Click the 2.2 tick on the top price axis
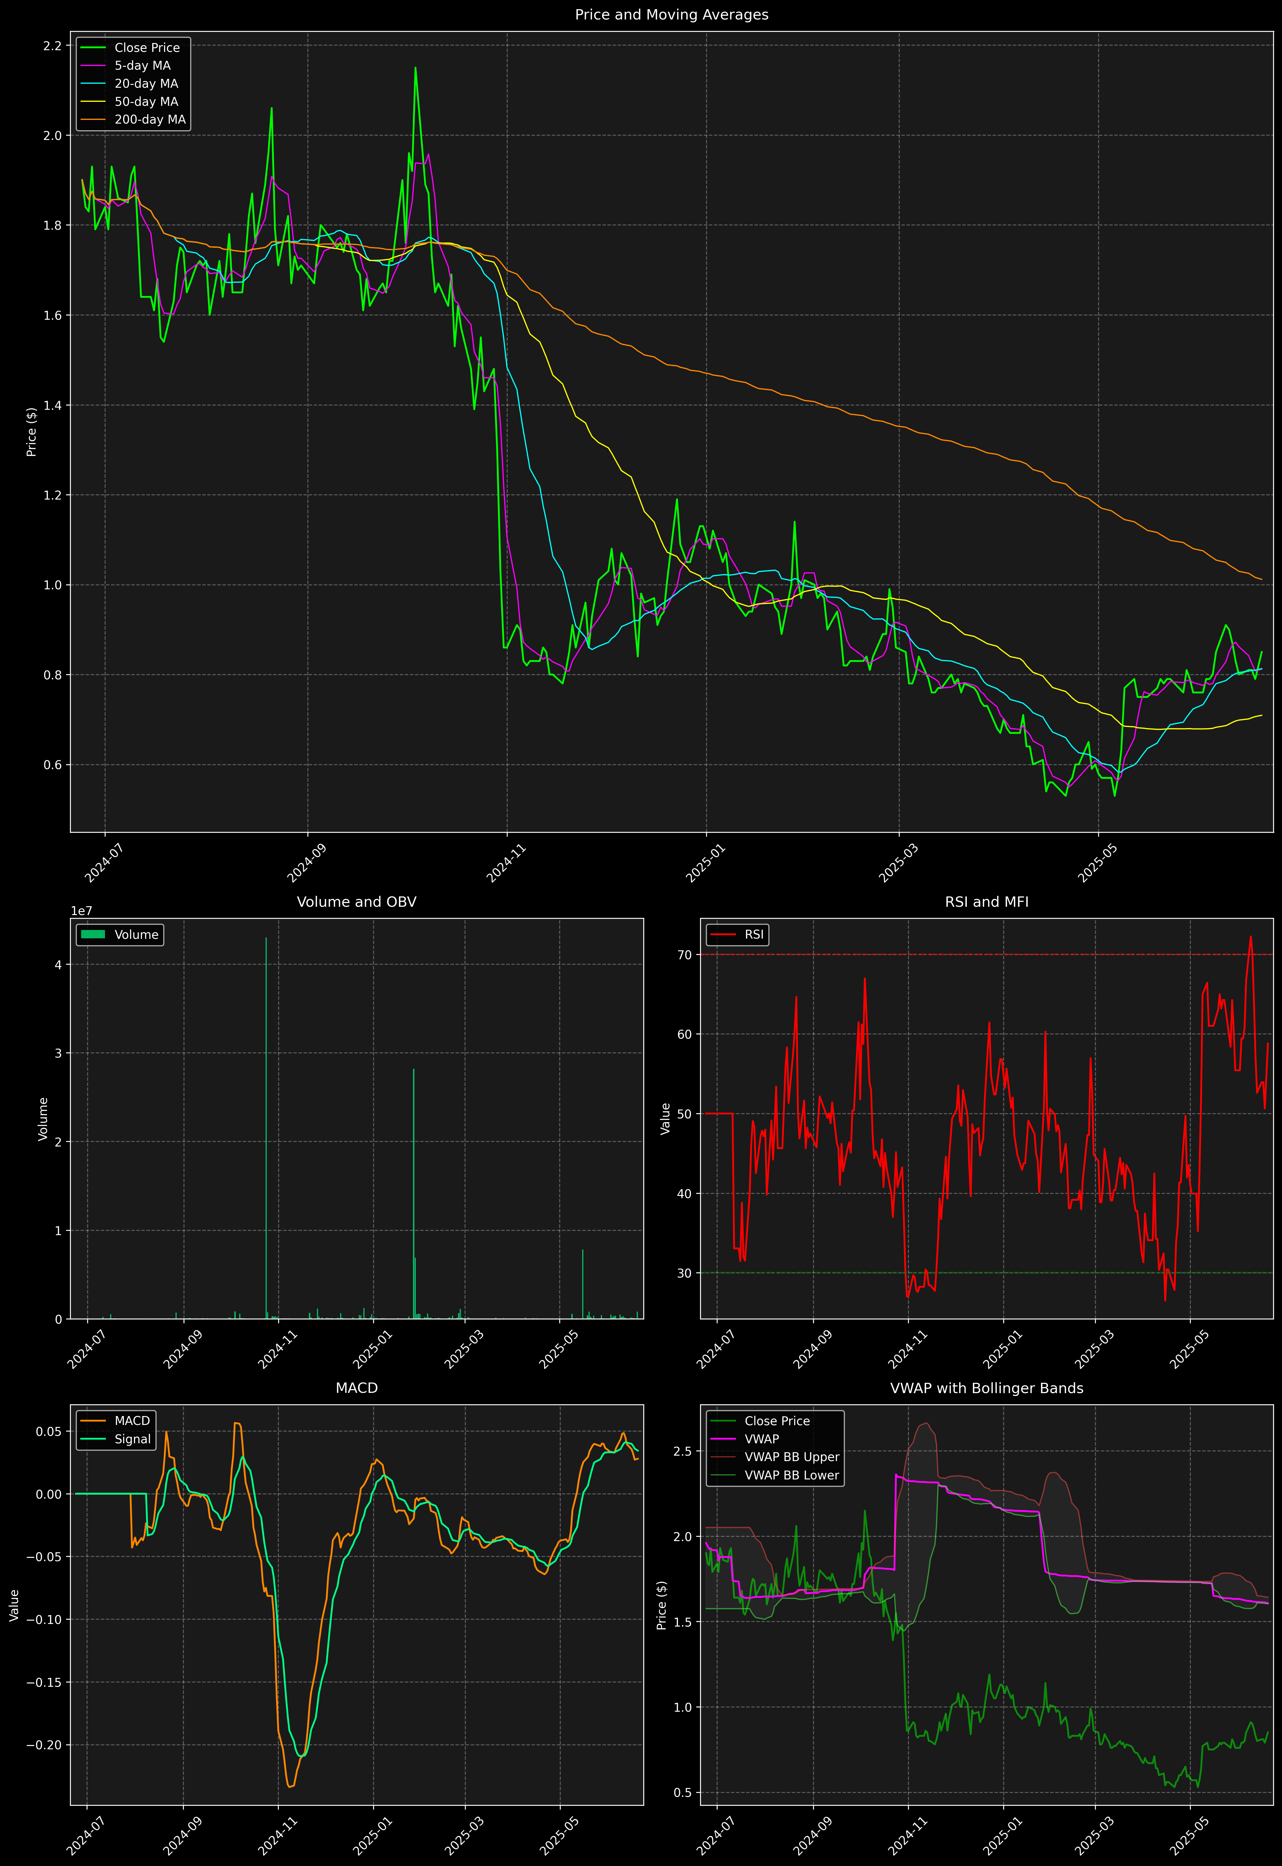The width and height of the screenshot is (1282, 1866). pos(52,46)
